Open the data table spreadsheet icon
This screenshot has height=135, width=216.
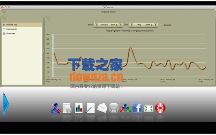click(x=67, y=108)
